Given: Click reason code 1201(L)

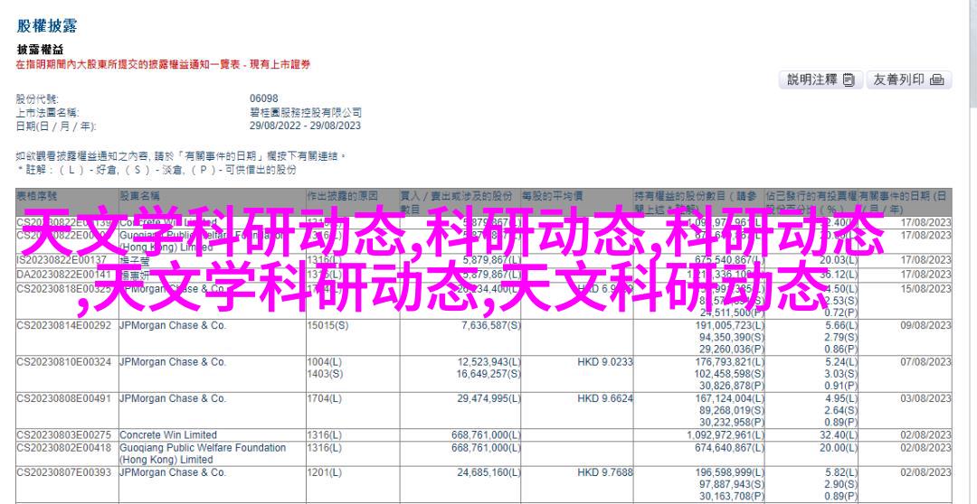Looking at the screenshot, I should point(325,473).
